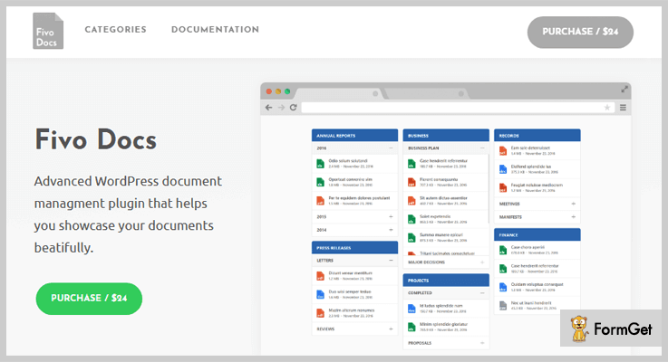Click blue doc icon for 'Eleifend splendide ius'
This screenshot has width=668, height=362.
pos(503,169)
